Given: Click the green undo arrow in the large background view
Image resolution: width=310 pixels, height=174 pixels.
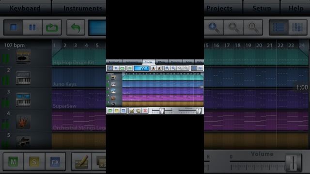Looking at the screenshot, I should click(76, 27).
